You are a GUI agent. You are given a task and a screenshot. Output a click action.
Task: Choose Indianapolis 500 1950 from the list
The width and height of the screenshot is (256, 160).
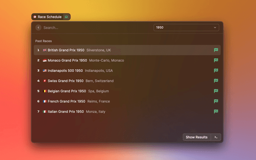tap(65, 70)
